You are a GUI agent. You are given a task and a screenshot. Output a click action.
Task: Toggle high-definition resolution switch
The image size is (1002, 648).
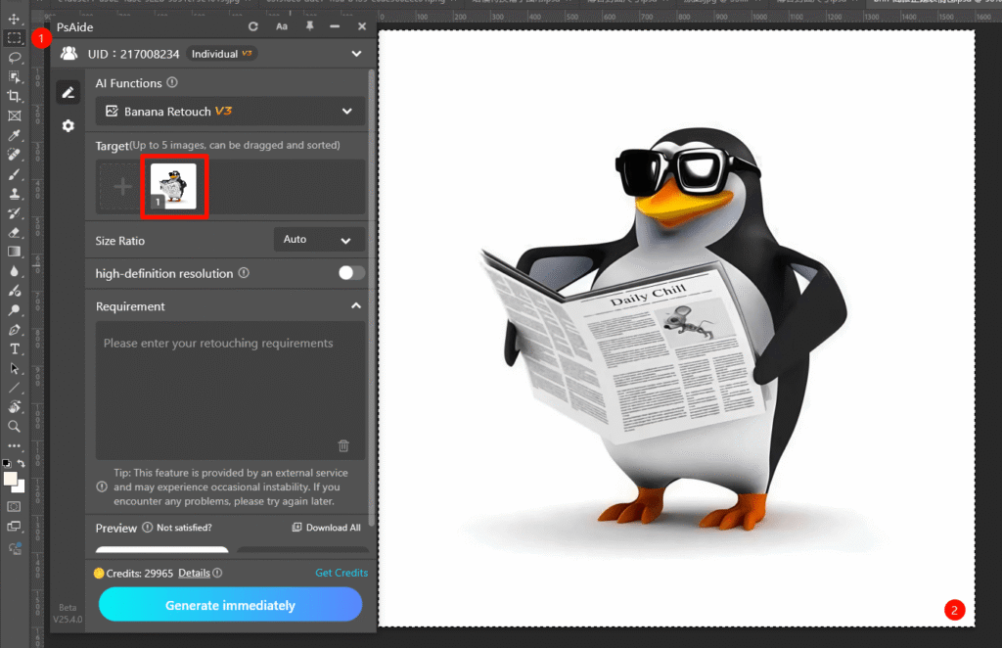click(351, 273)
